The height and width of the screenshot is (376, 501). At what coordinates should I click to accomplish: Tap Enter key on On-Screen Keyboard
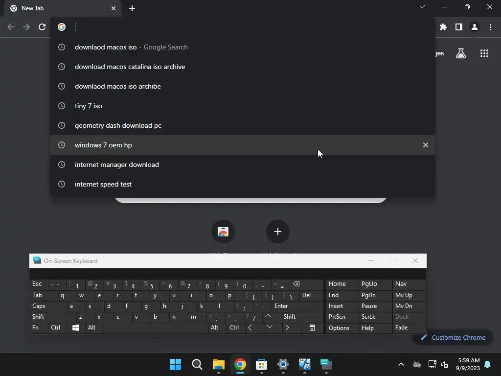coord(297,306)
